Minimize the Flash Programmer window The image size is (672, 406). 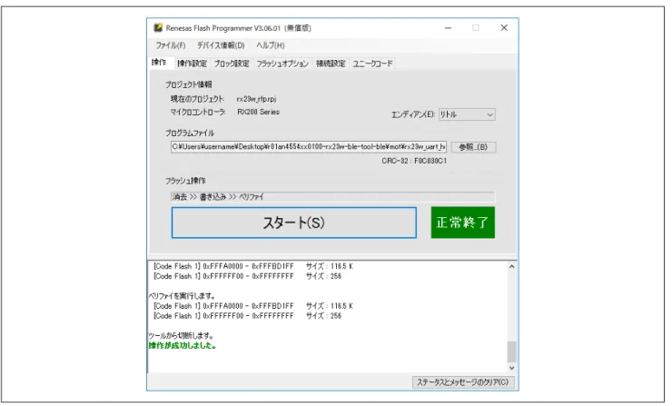click(x=448, y=28)
